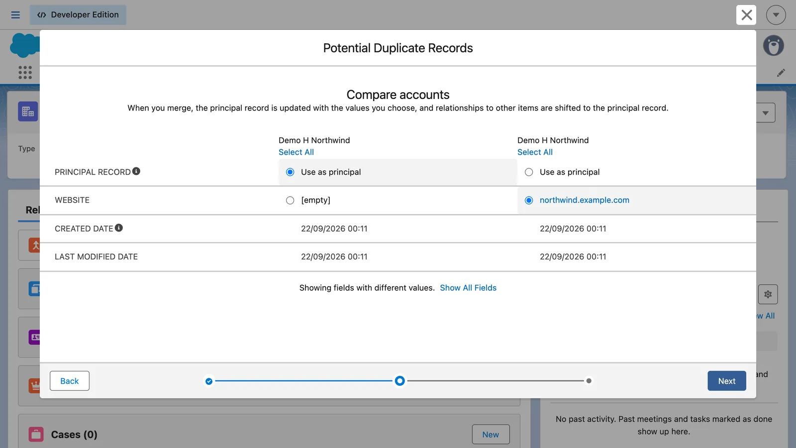Click the Salesforce cloud logo
Viewport: 796px width, 448px height.
[25, 45]
